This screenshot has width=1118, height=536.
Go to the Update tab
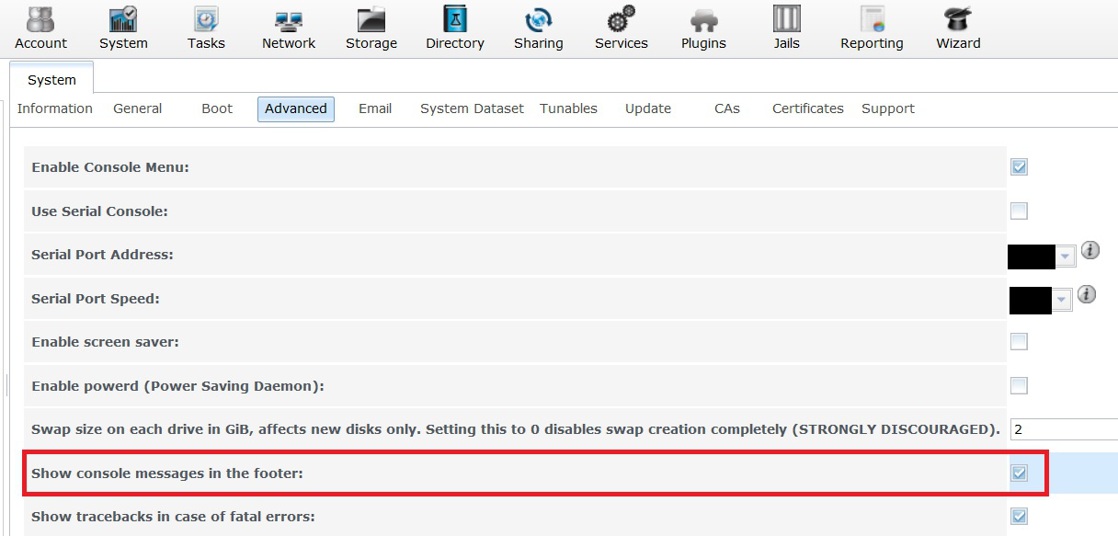click(x=648, y=108)
